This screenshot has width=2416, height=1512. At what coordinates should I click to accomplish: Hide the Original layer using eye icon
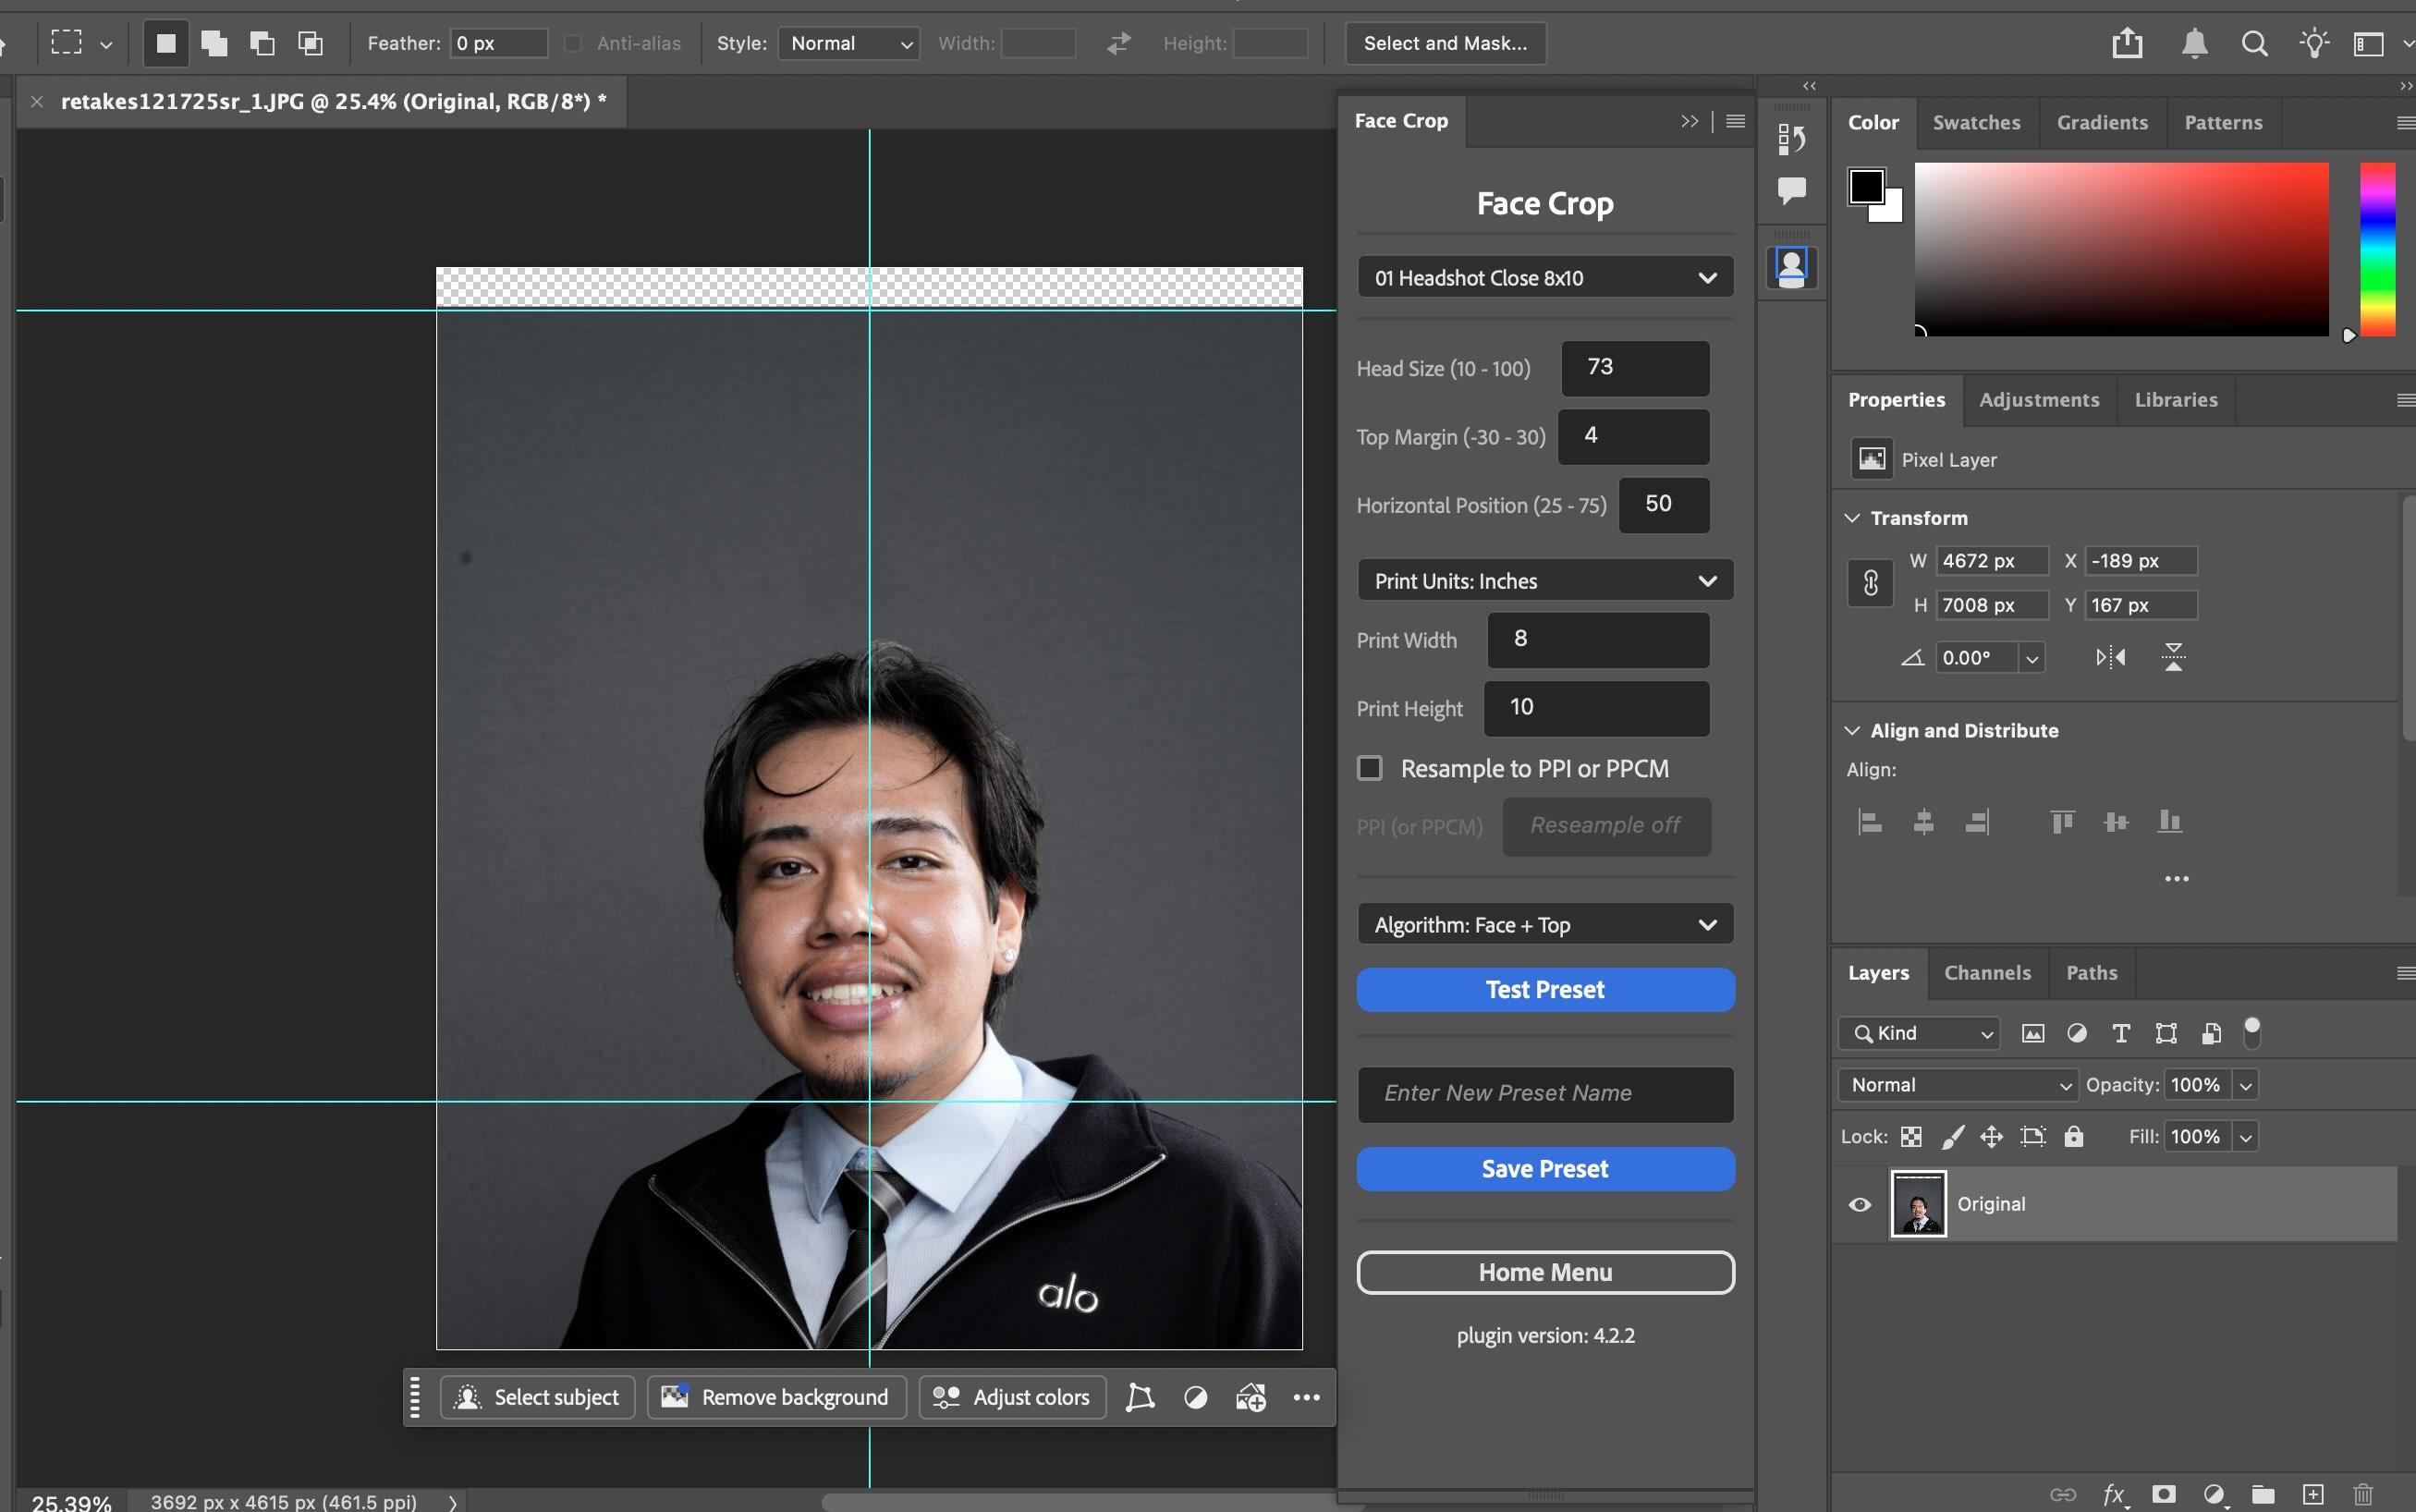(1859, 1204)
